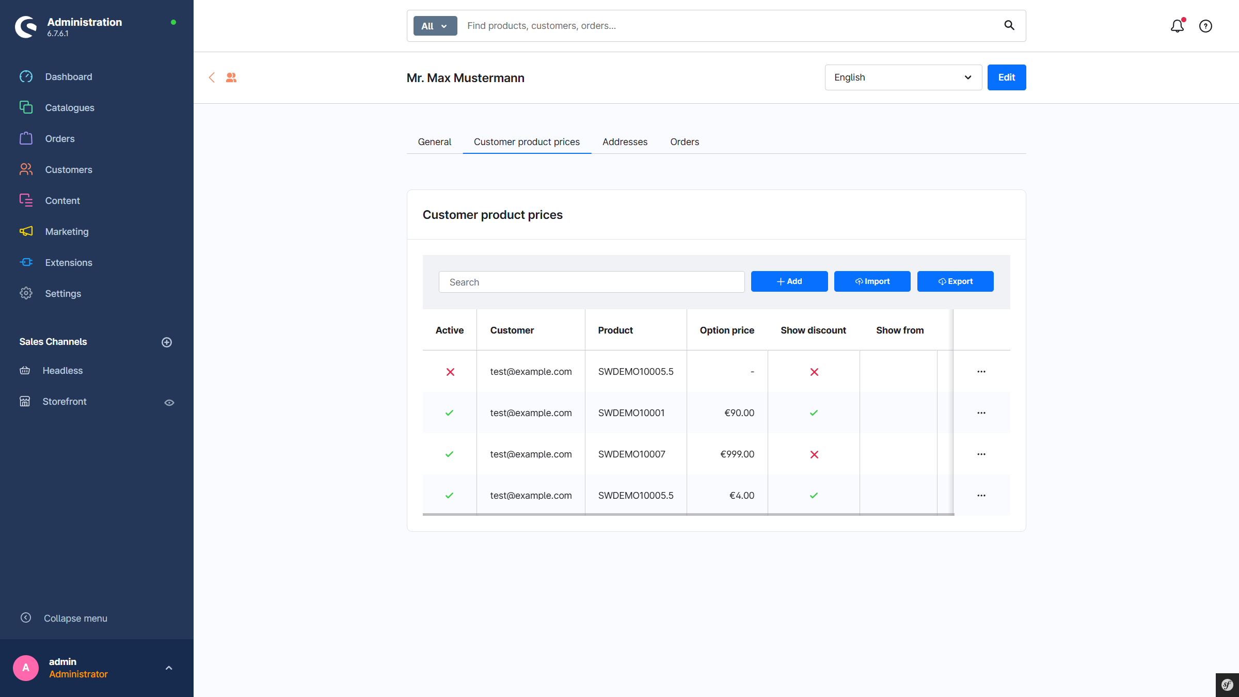Click the horizontal scrollbar under the table
Screen dimensions: 1239x697
(688, 514)
